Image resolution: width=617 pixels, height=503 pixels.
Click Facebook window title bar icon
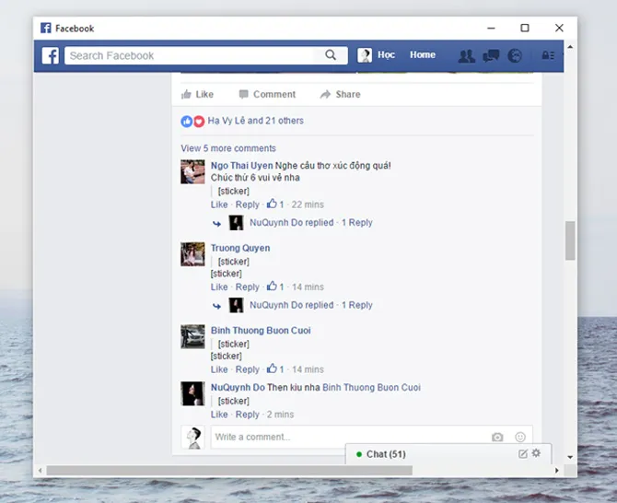(x=46, y=28)
